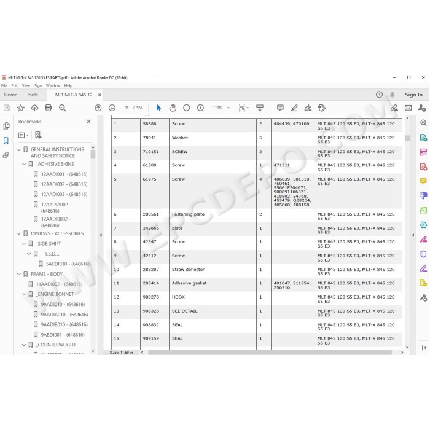Print the document using printer icon
The width and height of the screenshot is (430, 430).
[49, 108]
